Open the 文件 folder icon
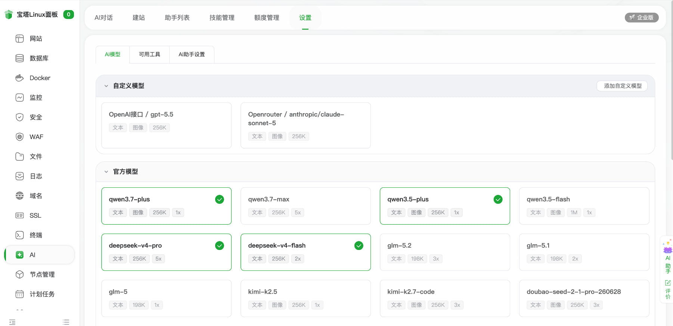This screenshot has width=673, height=326. [19, 156]
